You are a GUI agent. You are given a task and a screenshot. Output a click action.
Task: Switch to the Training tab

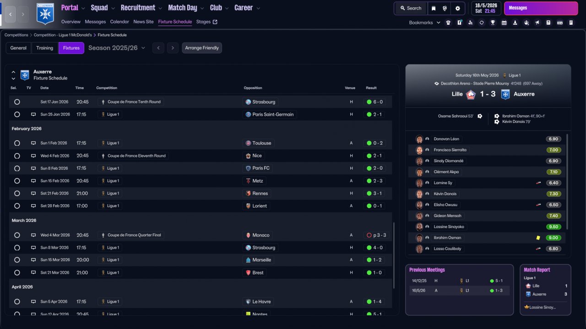(x=45, y=48)
